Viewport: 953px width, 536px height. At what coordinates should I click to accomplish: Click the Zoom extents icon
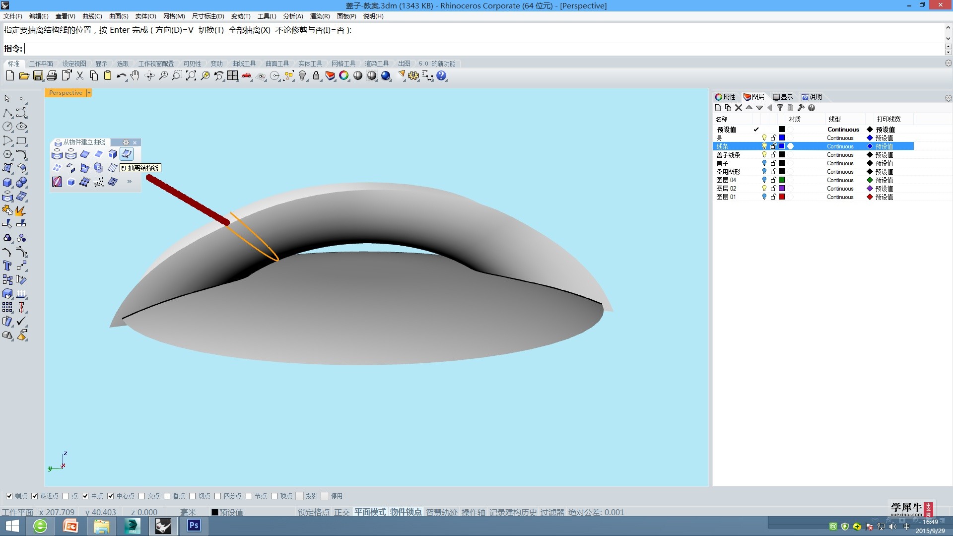coord(191,75)
